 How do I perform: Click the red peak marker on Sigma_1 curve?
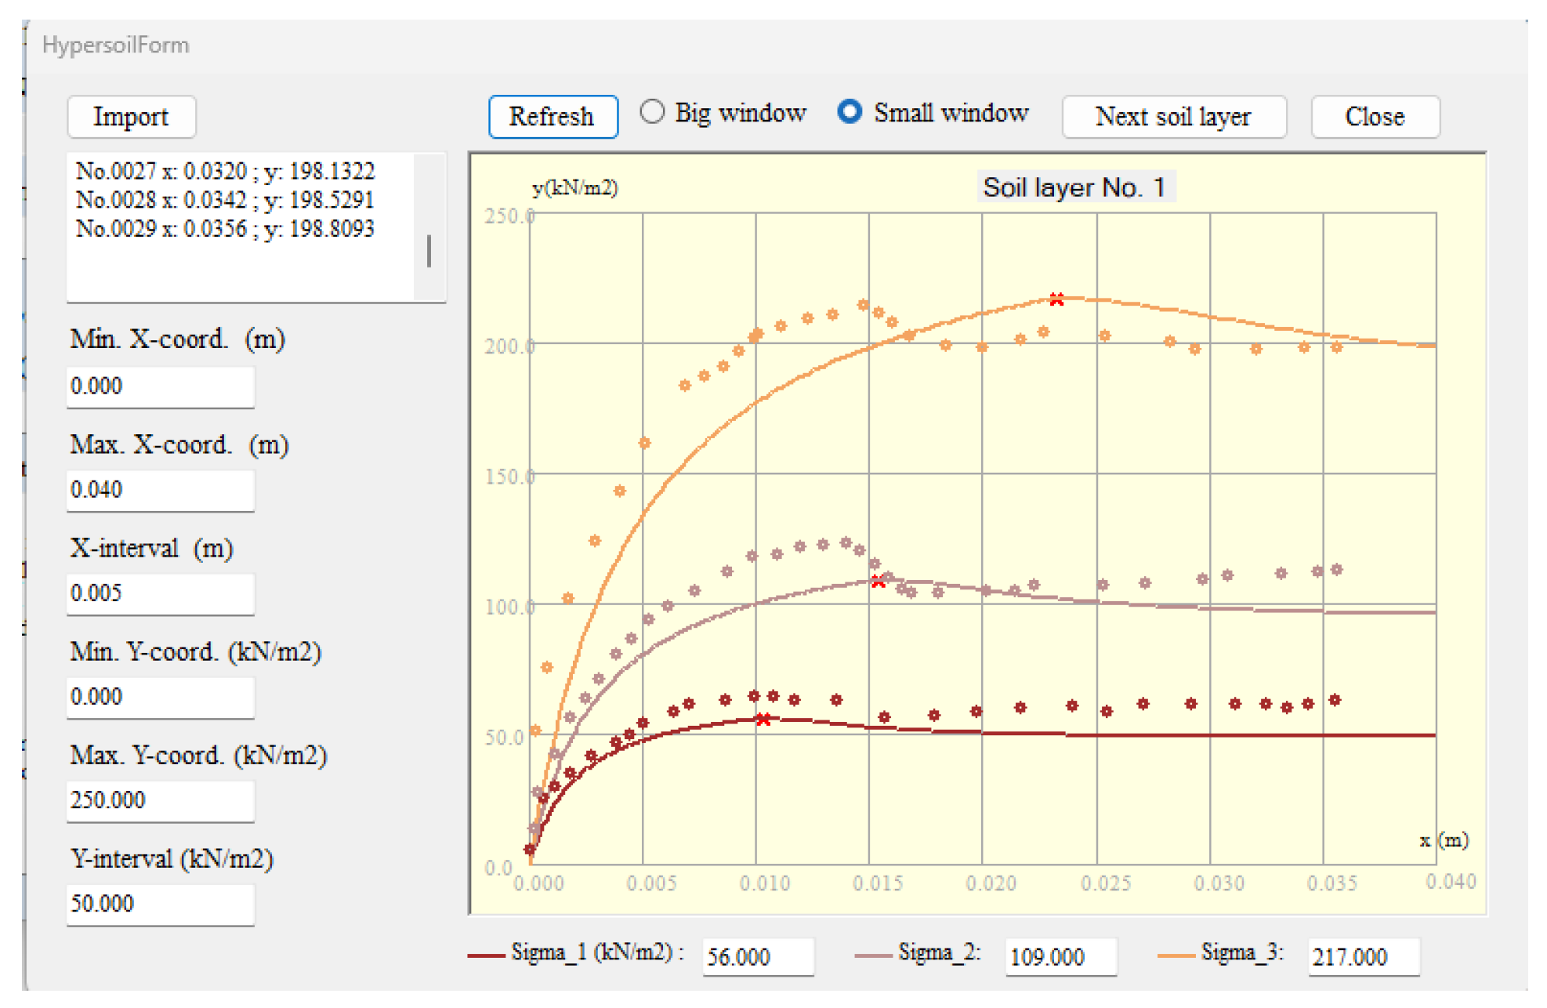coord(763,719)
